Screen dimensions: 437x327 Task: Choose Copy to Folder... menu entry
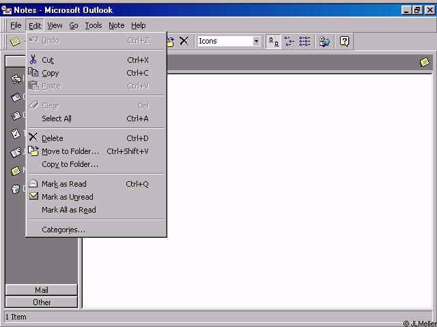(x=96, y=164)
